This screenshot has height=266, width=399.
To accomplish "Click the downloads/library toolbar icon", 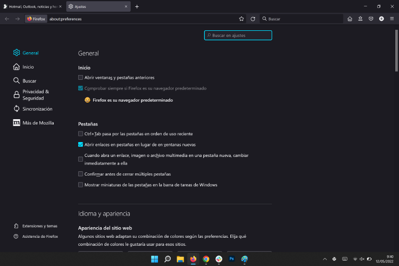I will coord(360,19).
